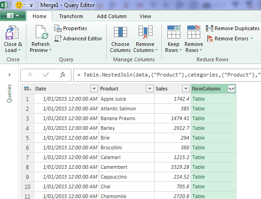Click the Excel app icon in title bar
The width and height of the screenshot is (261, 199).
coord(4,5)
